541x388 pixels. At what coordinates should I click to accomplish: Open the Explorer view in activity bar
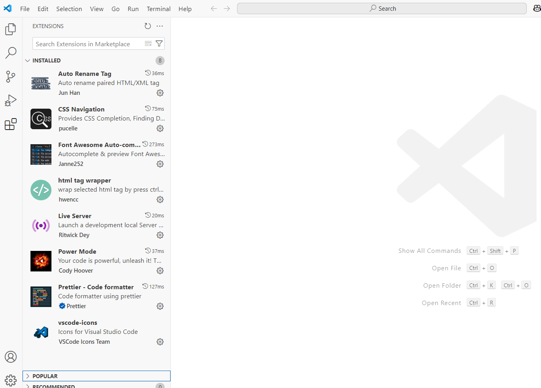[x=11, y=29]
